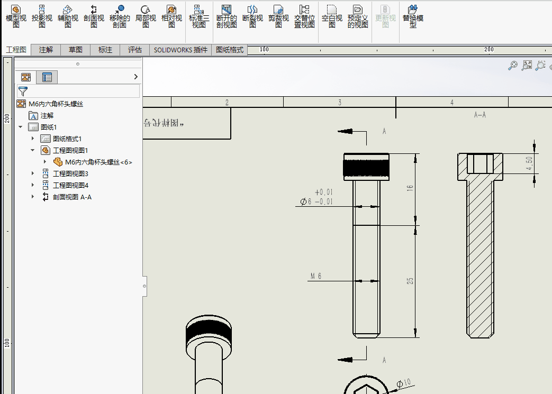The image size is (552, 394).
Task: Click the M 6 thread dimension label
Action: (316, 276)
